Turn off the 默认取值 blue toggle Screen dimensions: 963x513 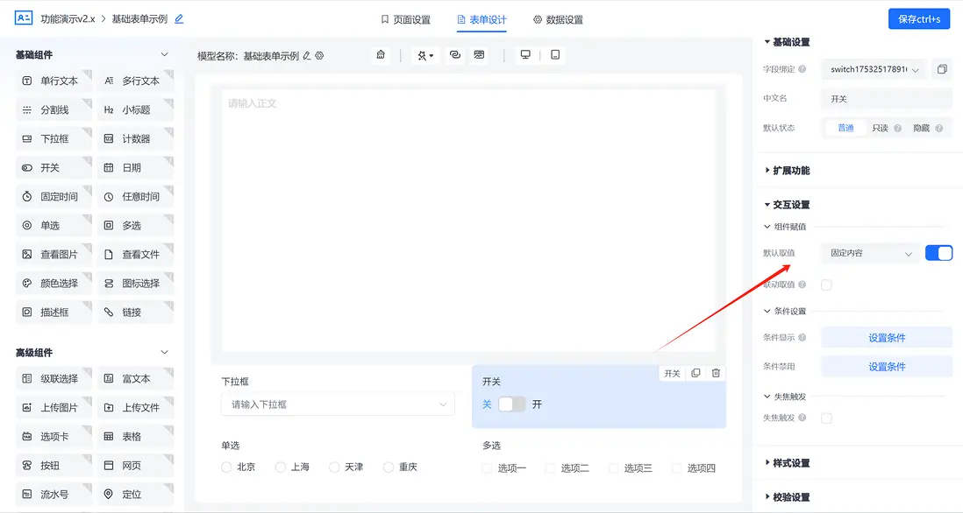point(939,252)
